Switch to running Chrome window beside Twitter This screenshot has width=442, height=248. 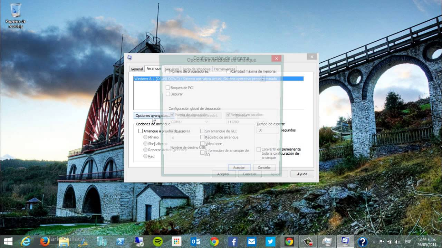(289, 241)
